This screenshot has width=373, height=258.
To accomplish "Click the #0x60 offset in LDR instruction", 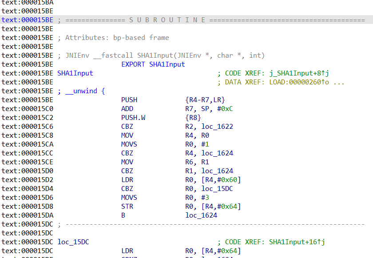I will (229, 180).
